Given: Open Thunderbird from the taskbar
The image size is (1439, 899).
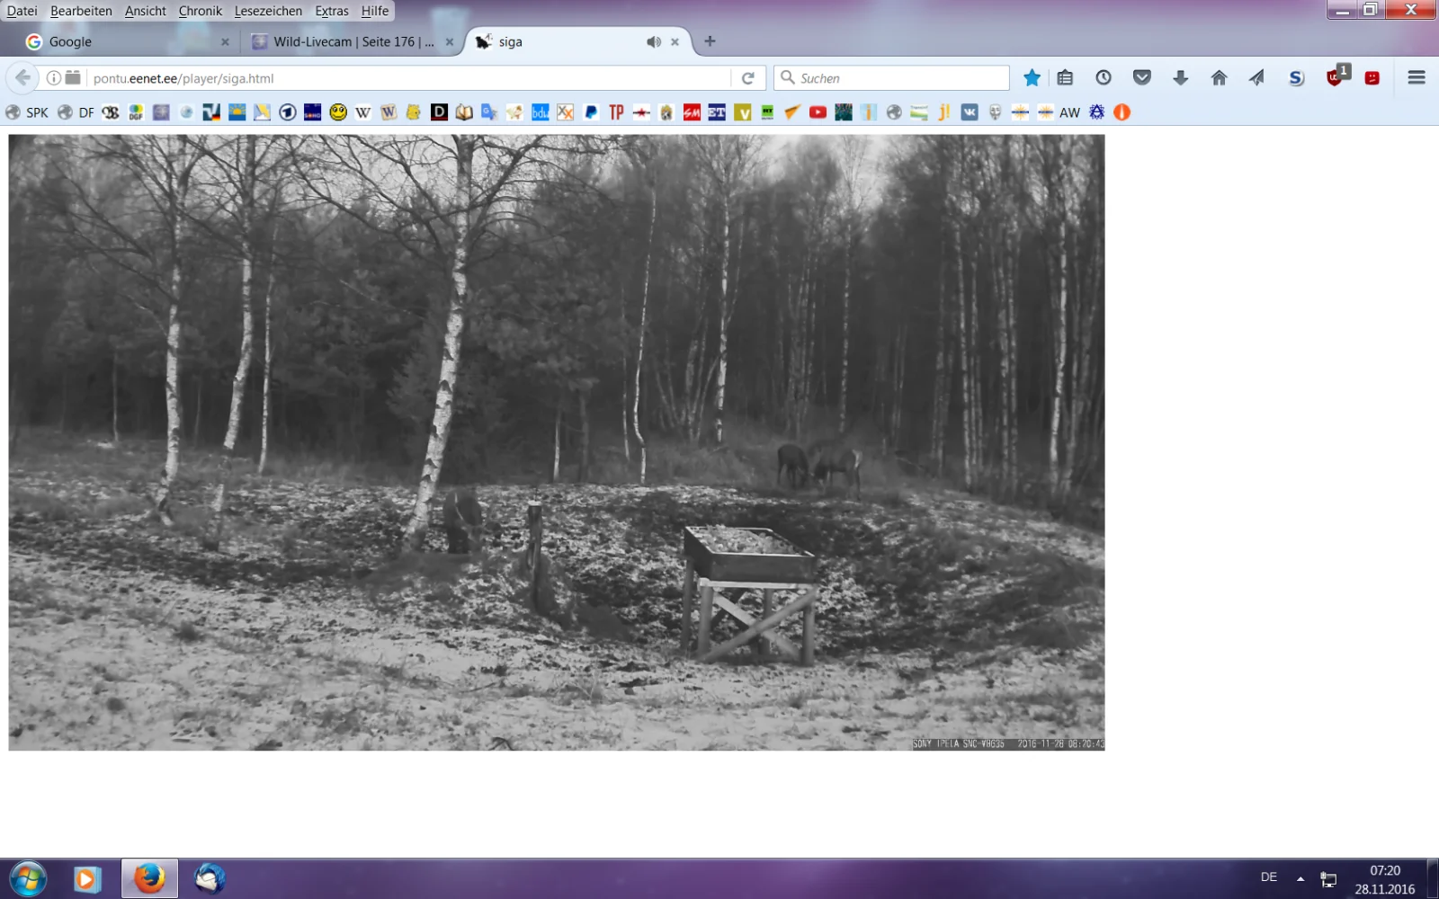Looking at the screenshot, I should click(210, 878).
